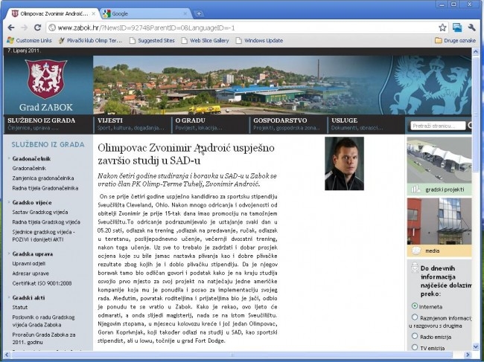Select the Interneta radio option
Viewport: 484px width, 362px height.
[415, 306]
